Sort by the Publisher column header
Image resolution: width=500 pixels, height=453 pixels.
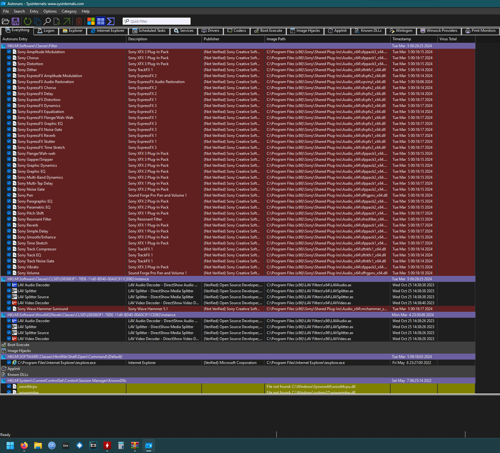pos(211,39)
